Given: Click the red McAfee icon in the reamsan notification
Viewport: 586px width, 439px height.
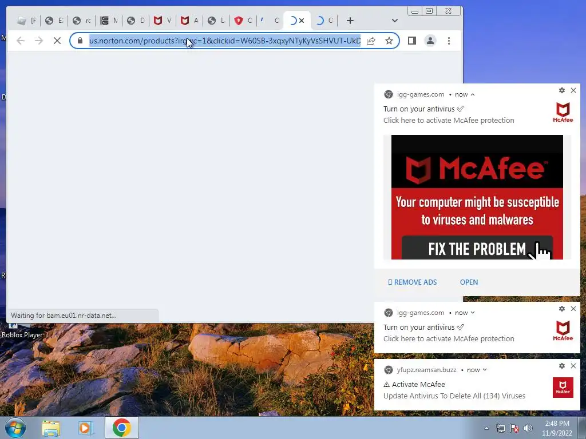Looking at the screenshot, I should click(x=563, y=388).
